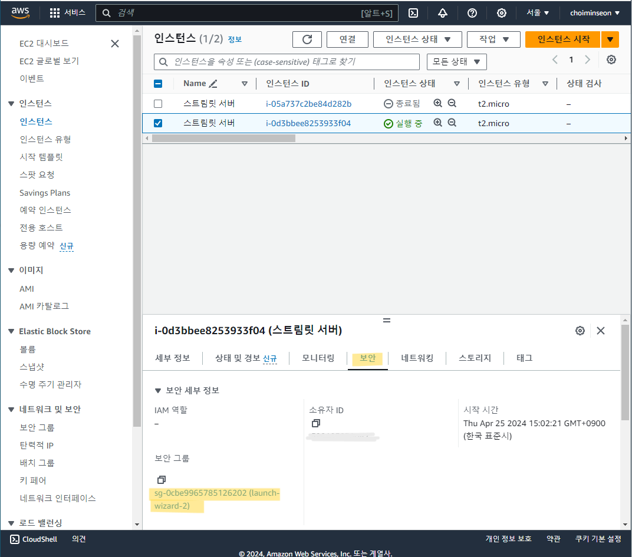Open the 서울 region selector
Screen dimensions: 632x557
[538, 13]
